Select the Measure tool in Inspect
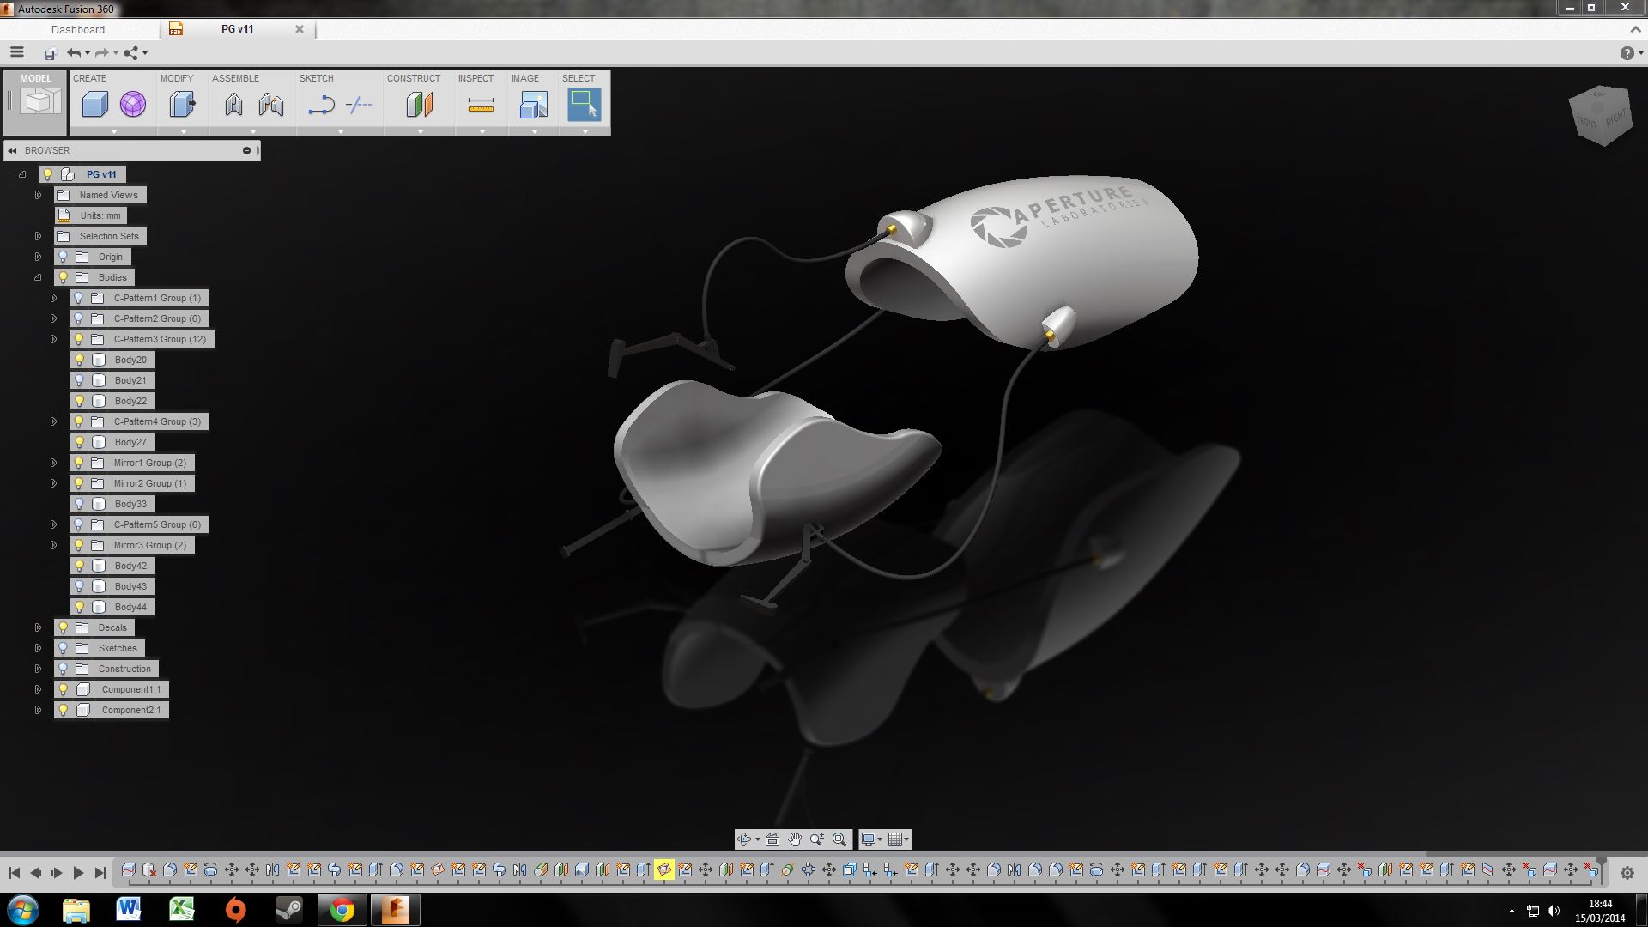 [x=481, y=106]
